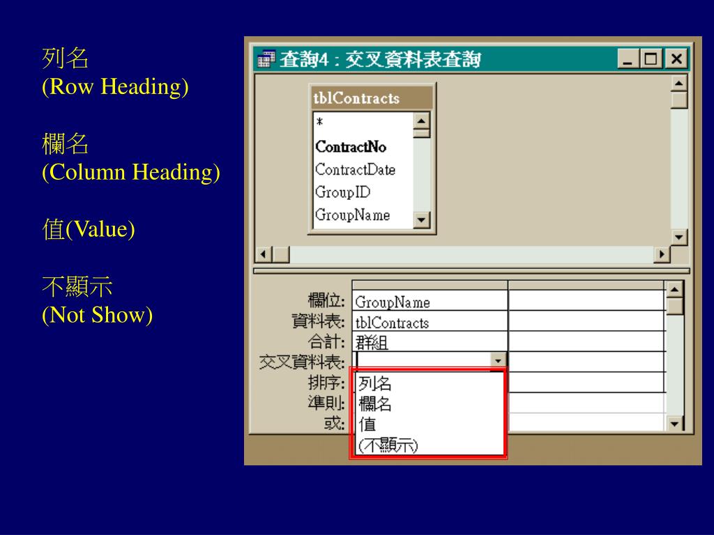Click the table pane horizontal scrollbar thumb
Image resolution: width=714 pixels, height=535 pixels.
tap(280, 254)
